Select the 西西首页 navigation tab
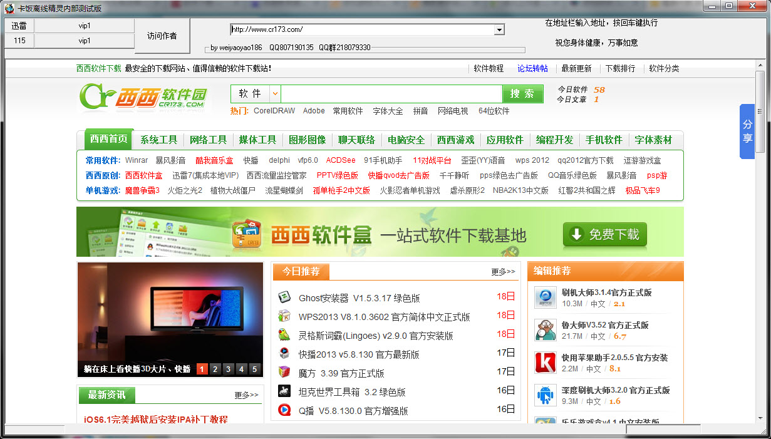Screen dimensions: 771x439 [108, 139]
